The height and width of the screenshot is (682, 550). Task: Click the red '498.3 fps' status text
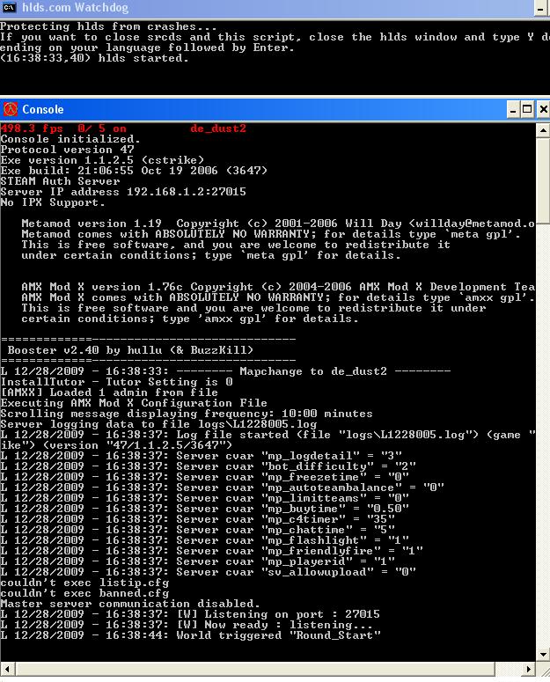pyautogui.click(x=32, y=128)
